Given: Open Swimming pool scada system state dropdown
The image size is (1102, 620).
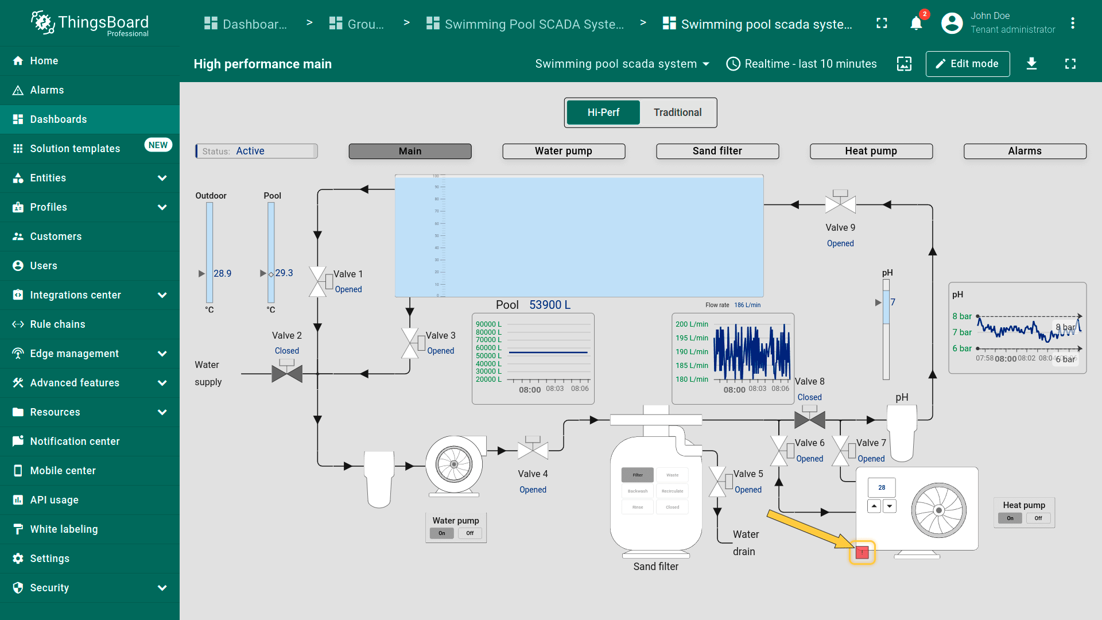Looking at the screenshot, I should [622, 64].
